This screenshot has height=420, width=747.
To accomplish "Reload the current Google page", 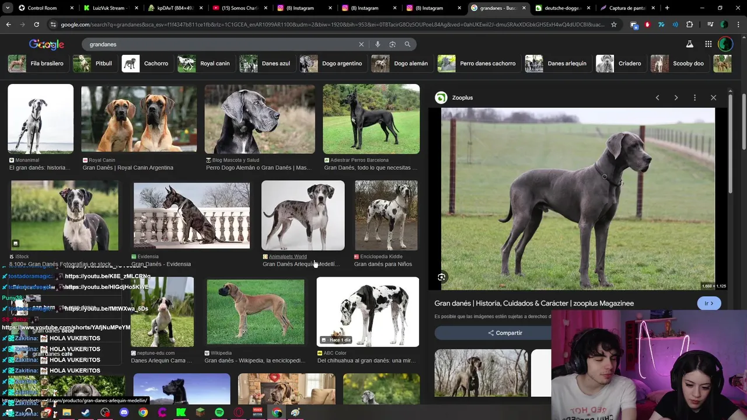I will 36,24.
